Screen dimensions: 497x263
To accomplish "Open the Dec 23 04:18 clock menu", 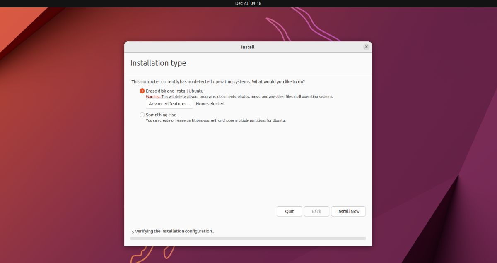I will [248, 3].
